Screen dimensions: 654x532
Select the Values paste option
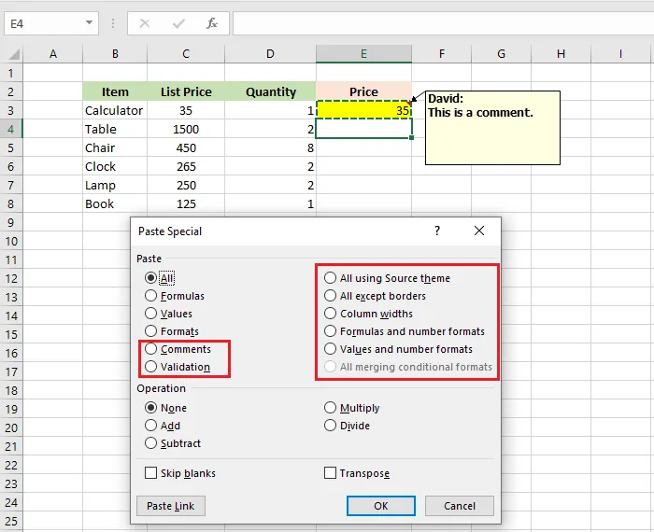[x=168, y=314]
